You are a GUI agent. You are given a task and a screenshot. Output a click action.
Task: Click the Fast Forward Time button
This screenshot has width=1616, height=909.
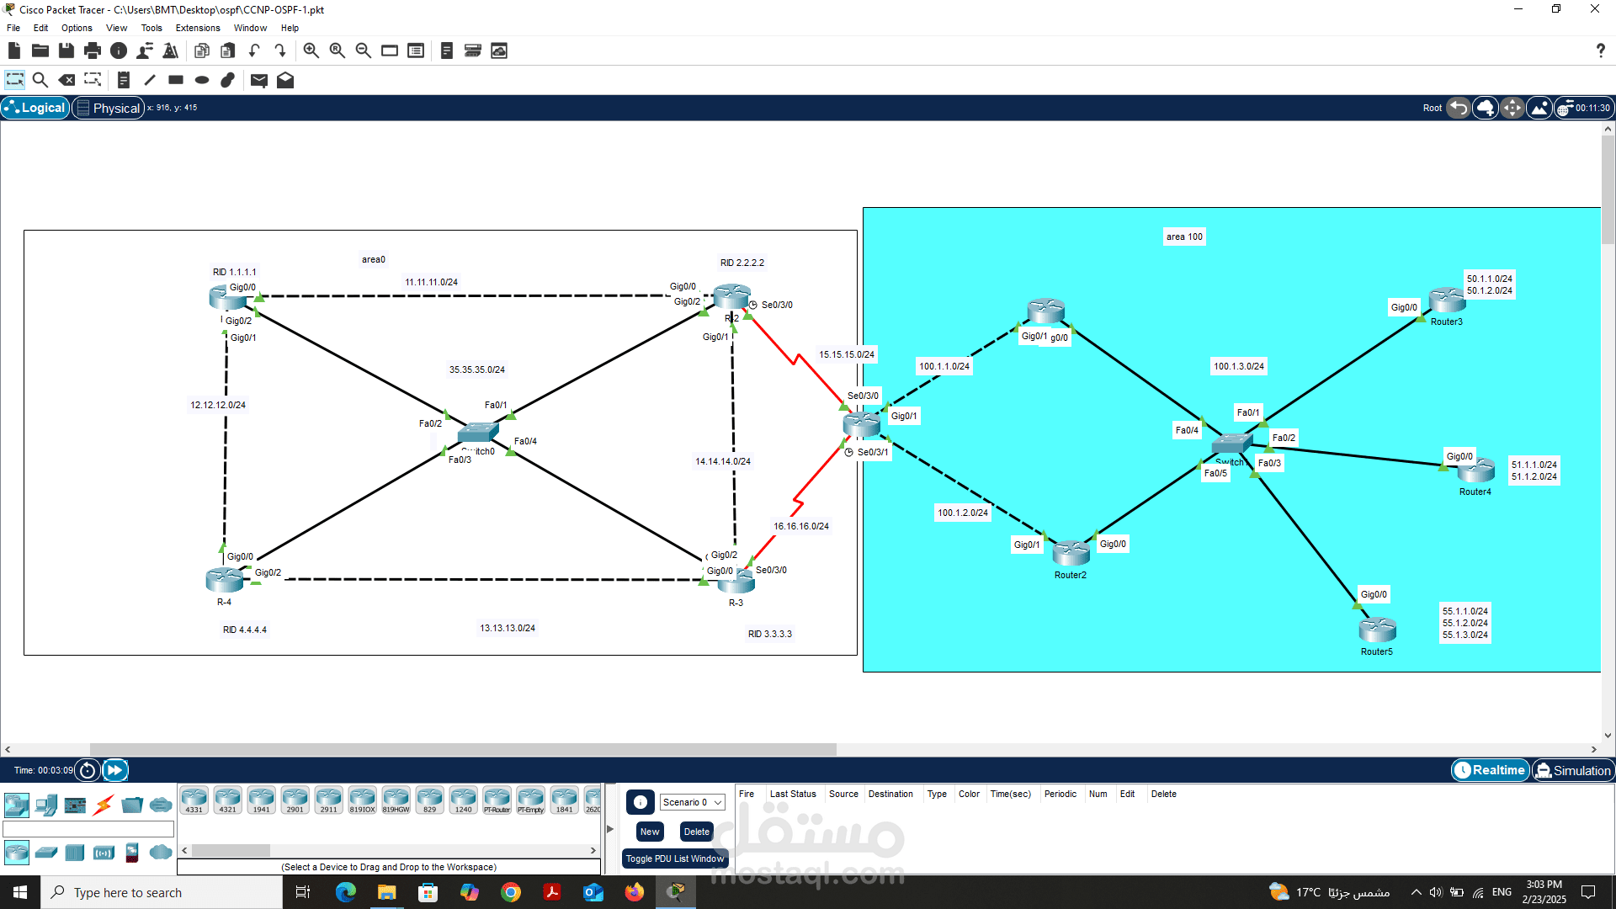click(115, 770)
